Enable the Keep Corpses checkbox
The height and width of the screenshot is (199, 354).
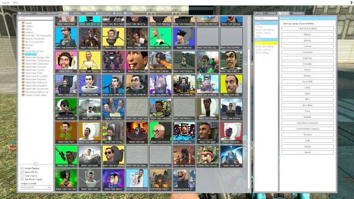22,176
